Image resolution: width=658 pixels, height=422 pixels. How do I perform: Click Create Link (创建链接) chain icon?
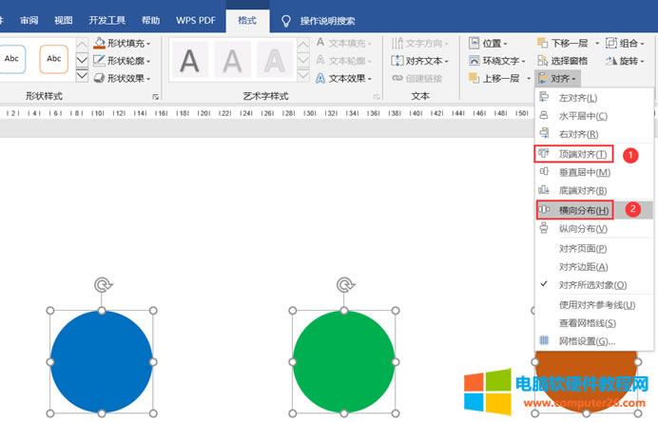(x=397, y=78)
